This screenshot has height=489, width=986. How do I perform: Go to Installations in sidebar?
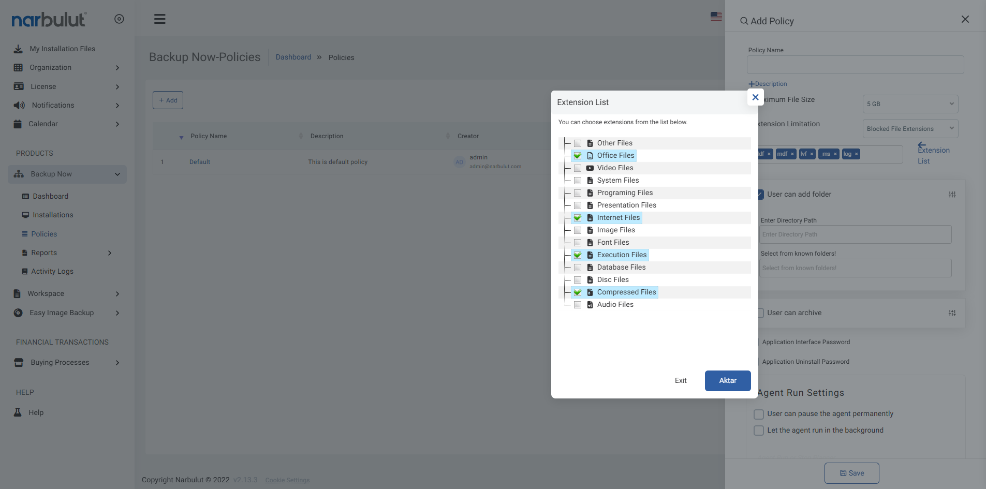(x=53, y=215)
